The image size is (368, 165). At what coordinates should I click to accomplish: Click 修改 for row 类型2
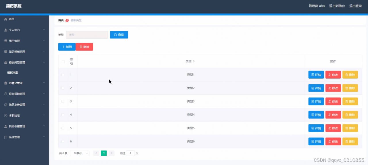click(333, 88)
